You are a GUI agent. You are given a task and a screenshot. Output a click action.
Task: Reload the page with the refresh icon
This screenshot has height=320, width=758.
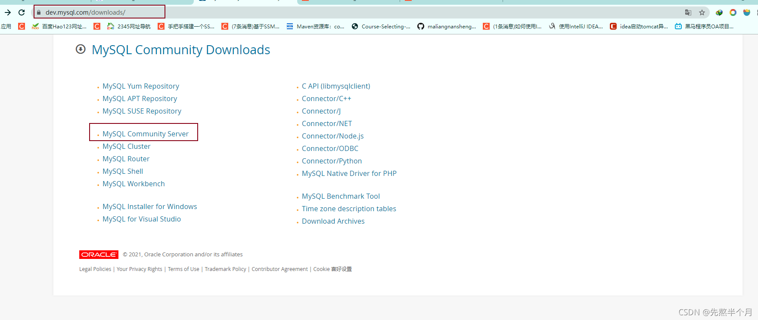coord(22,12)
